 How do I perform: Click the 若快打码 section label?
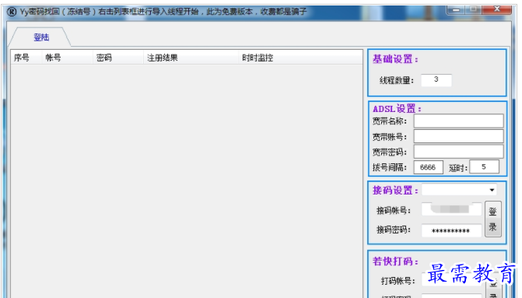[395, 261]
